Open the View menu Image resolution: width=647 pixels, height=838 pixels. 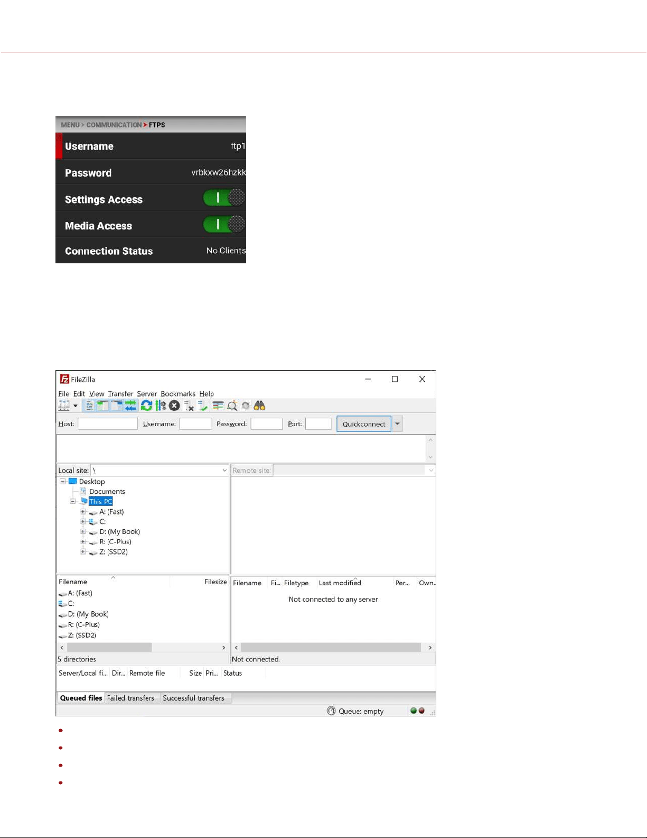(x=97, y=394)
